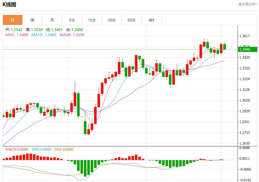Click the 收 closing price readout
Viewport: 259px width, 182px height.
click(75, 30)
